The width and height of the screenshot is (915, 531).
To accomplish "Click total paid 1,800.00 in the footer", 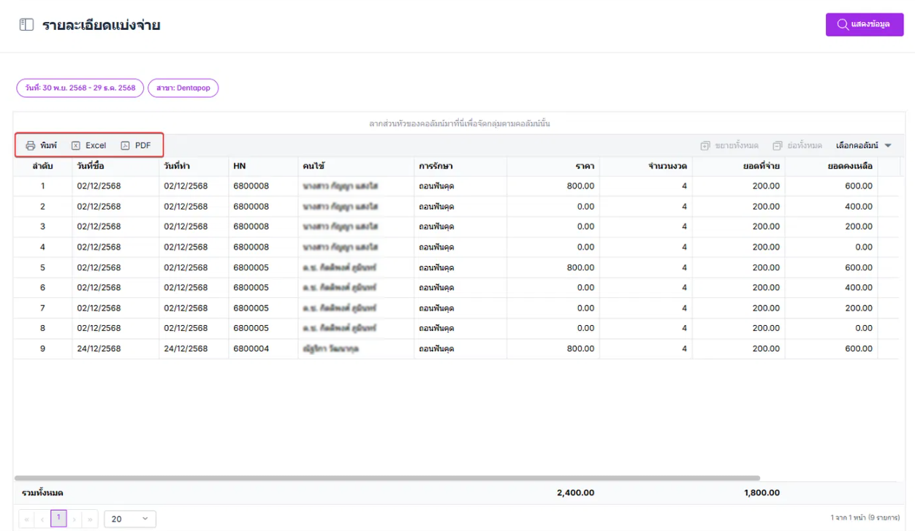I will [762, 493].
